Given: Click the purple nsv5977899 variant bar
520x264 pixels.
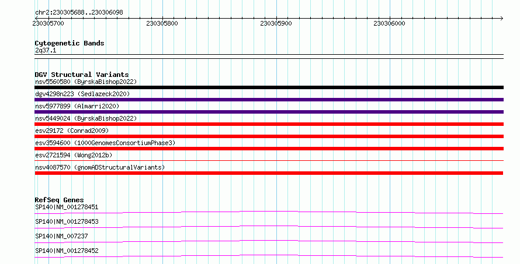Looking at the screenshot, I should coord(269,112).
